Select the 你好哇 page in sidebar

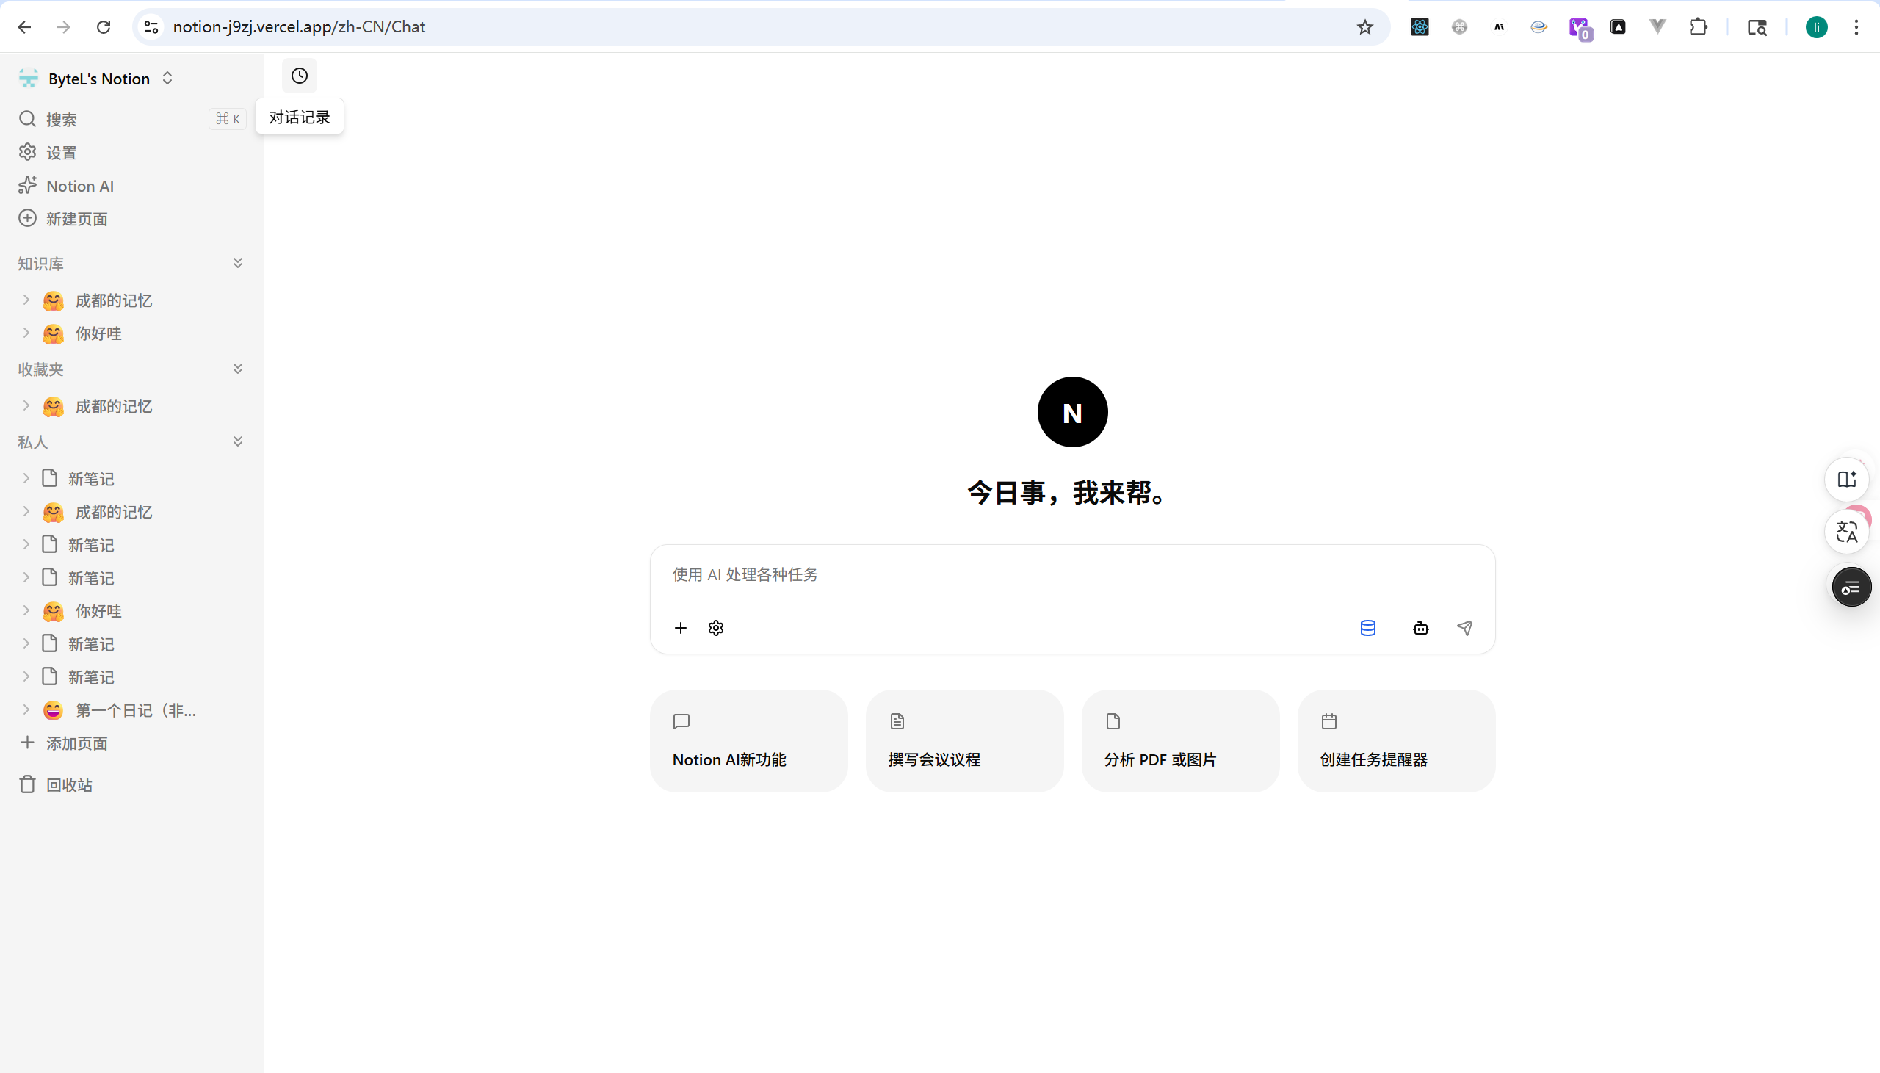pyautogui.click(x=98, y=333)
